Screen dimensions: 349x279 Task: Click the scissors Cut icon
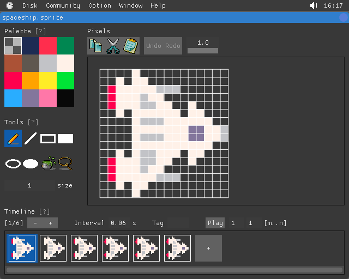pyautogui.click(x=113, y=46)
